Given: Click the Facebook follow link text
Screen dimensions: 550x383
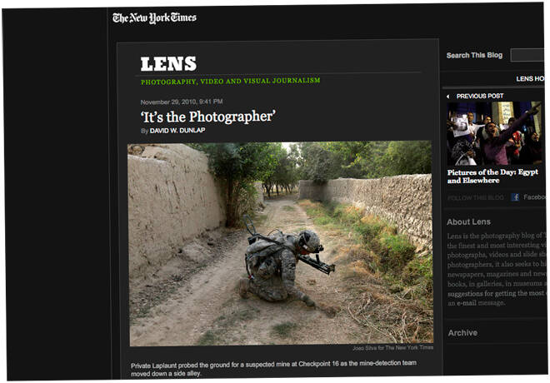Looking at the screenshot, I should 534,197.
